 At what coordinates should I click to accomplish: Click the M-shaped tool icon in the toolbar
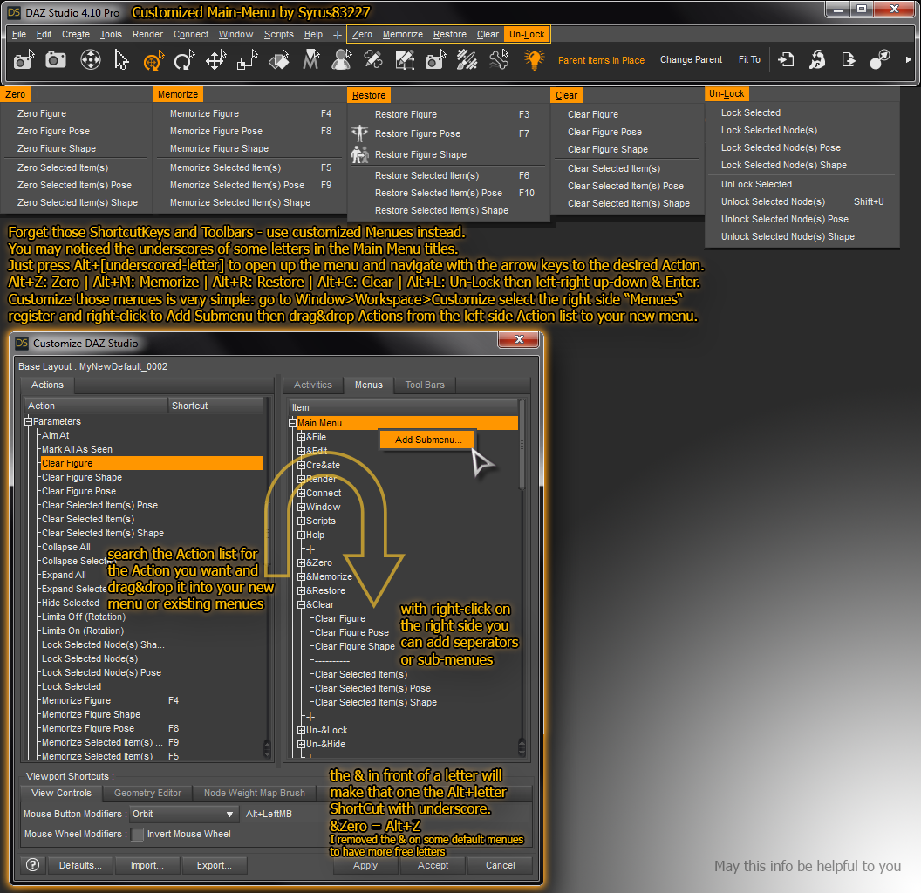tap(310, 60)
